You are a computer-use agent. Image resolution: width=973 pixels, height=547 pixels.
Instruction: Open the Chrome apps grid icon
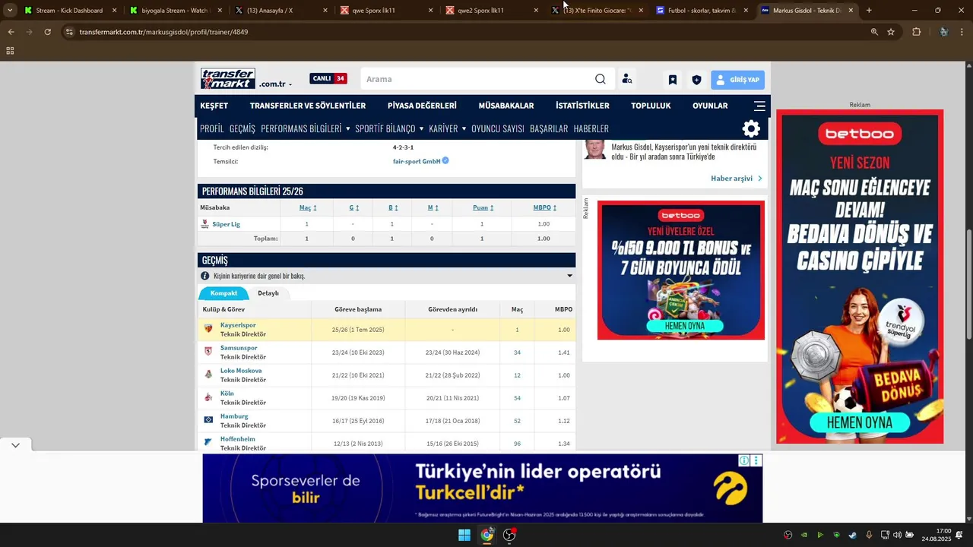tap(10, 51)
